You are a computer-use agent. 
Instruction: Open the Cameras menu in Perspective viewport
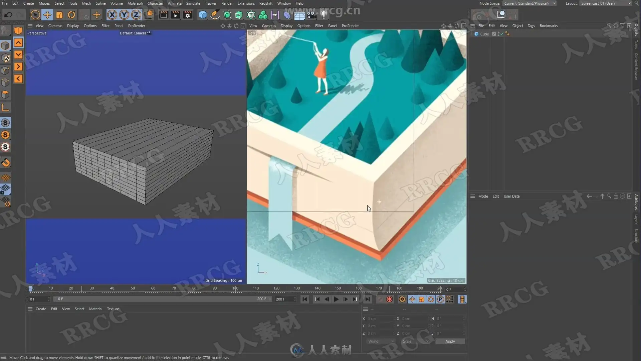[x=55, y=26]
